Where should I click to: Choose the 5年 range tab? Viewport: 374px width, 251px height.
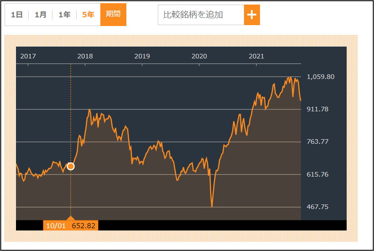pyautogui.click(x=88, y=15)
